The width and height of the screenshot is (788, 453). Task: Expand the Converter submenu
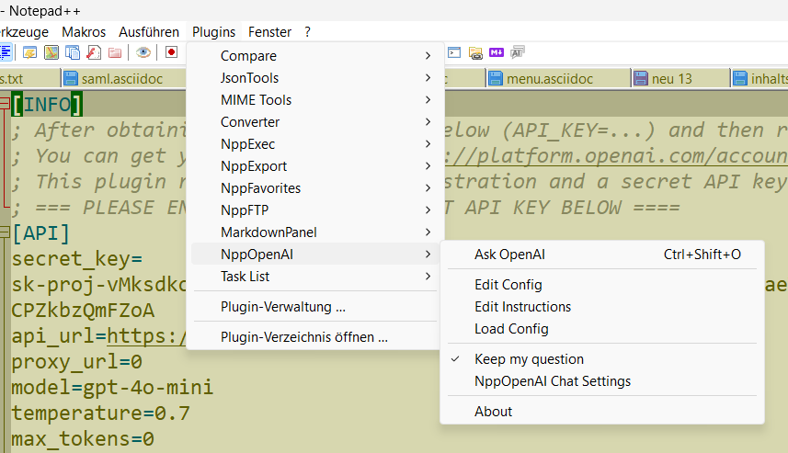coord(315,122)
